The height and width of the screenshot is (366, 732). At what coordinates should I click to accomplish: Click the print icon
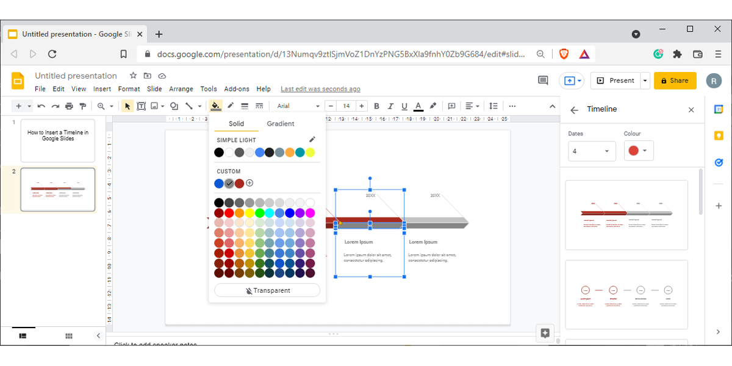(69, 106)
